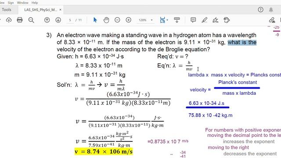Select the arrow selection tool
Image resolution: width=281 pixels, height=158 pixels.
pos(95,20)
